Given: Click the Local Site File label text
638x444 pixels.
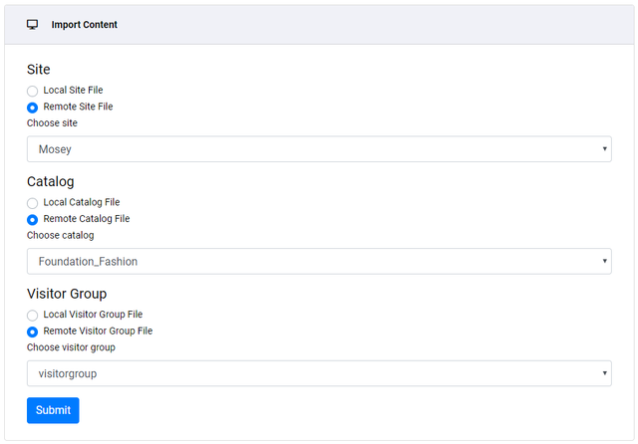Looking at the screenshot, I should click(73, 91).
